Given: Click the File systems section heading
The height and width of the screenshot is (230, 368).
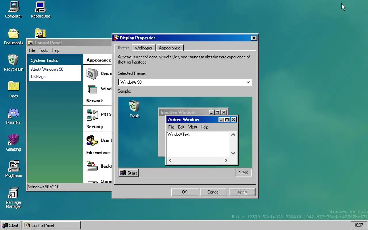Looking at the screenshot, I should point(98,153).
